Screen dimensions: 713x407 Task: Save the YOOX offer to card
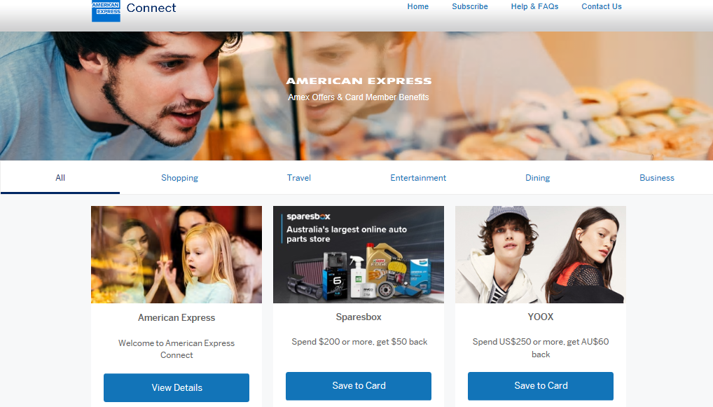pos(541,385)
